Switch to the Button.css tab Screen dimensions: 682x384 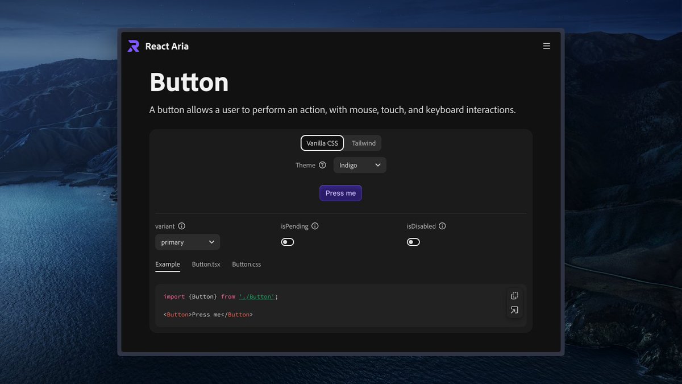click(247, 265)
